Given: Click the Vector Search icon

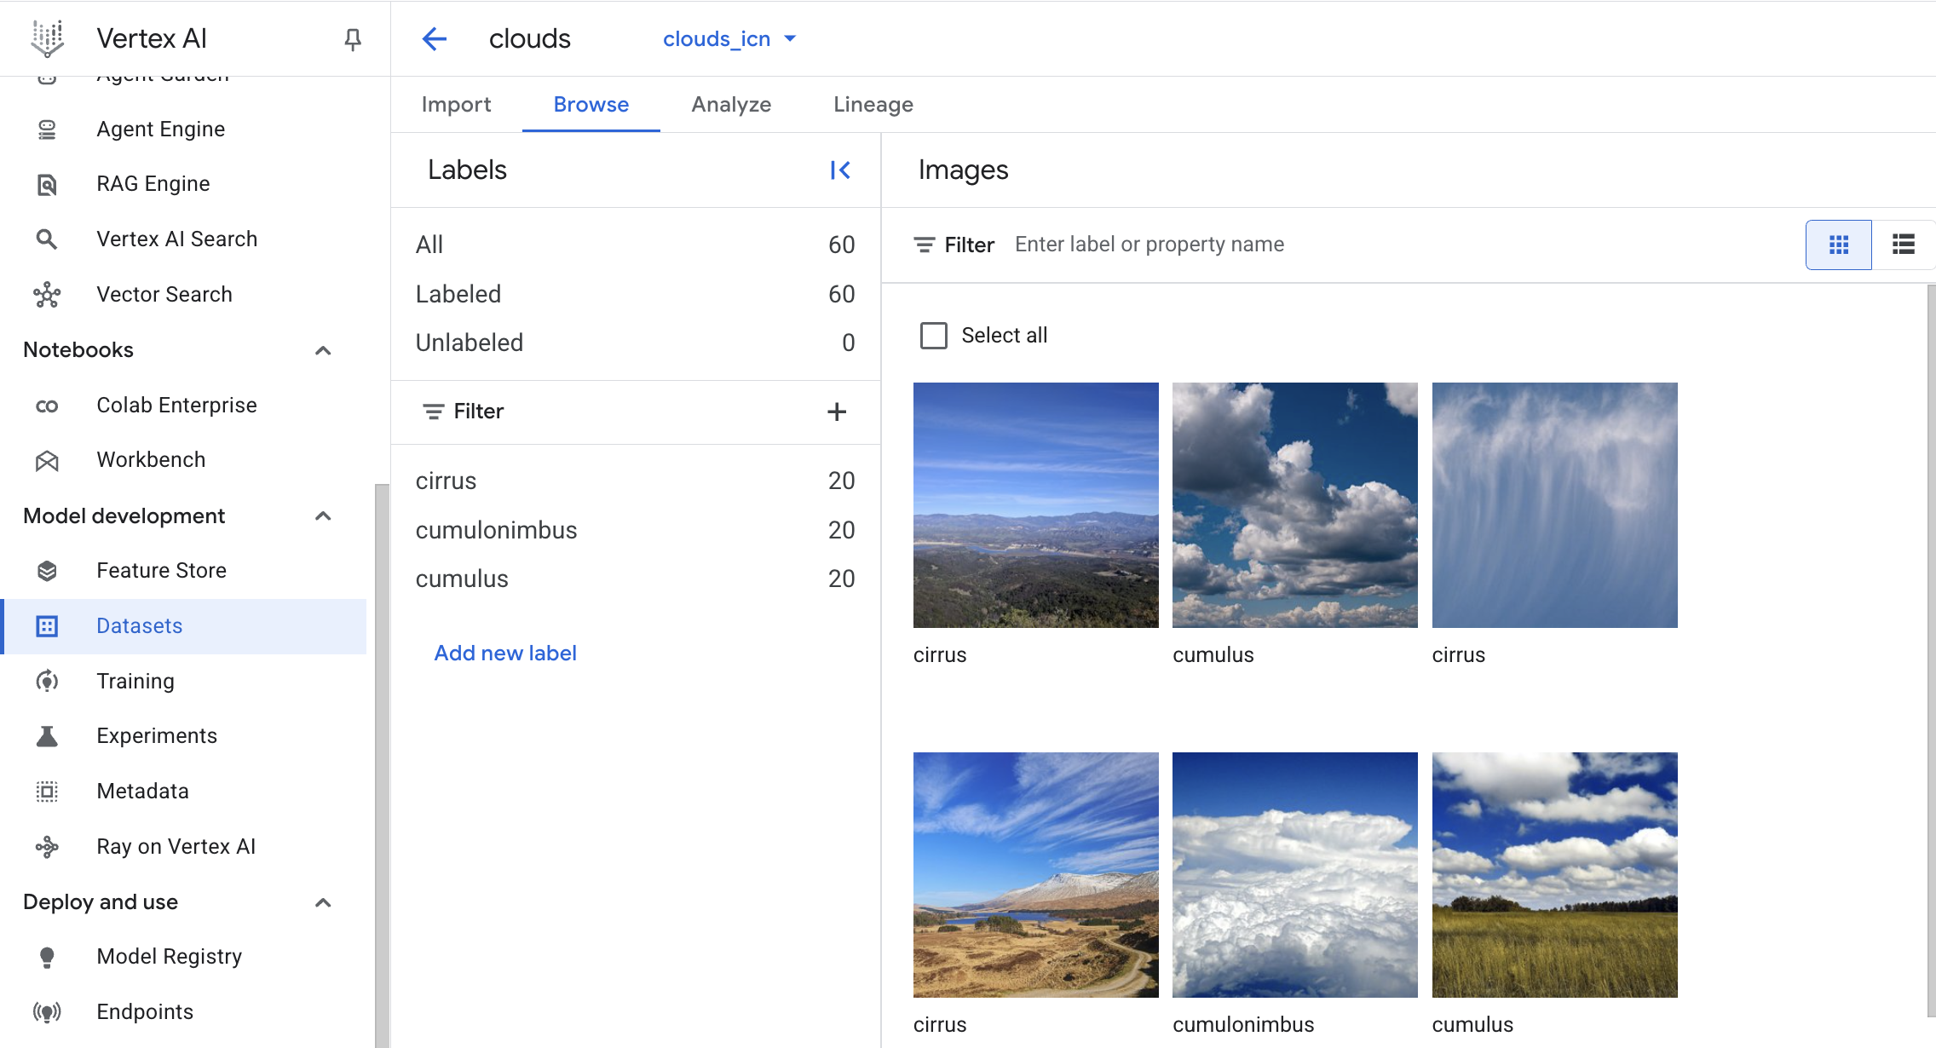Looking at the screenshot, I should [x=47, y=295].
